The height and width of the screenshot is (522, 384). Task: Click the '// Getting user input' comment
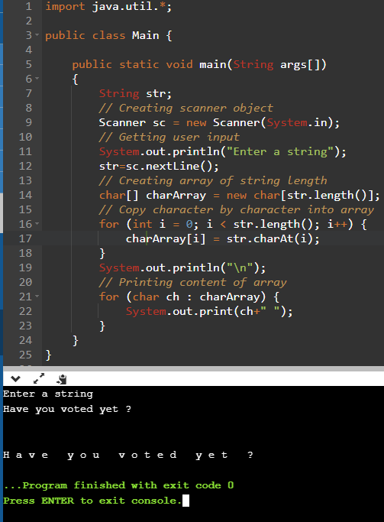169,137
